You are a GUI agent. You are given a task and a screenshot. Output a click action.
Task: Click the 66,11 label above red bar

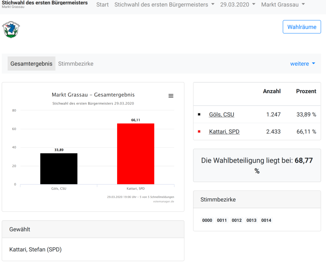[135, 120]
